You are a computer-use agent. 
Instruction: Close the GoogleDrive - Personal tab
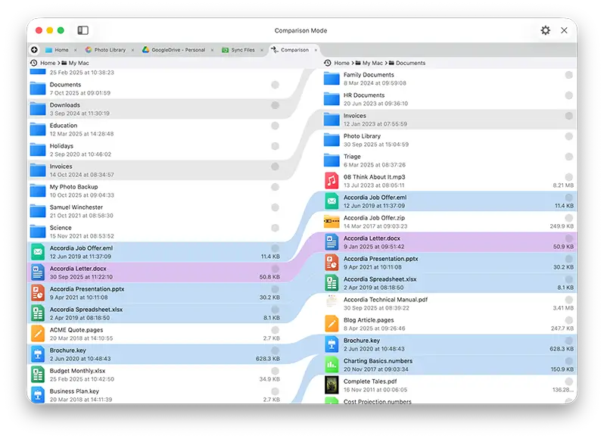(212, 50)
